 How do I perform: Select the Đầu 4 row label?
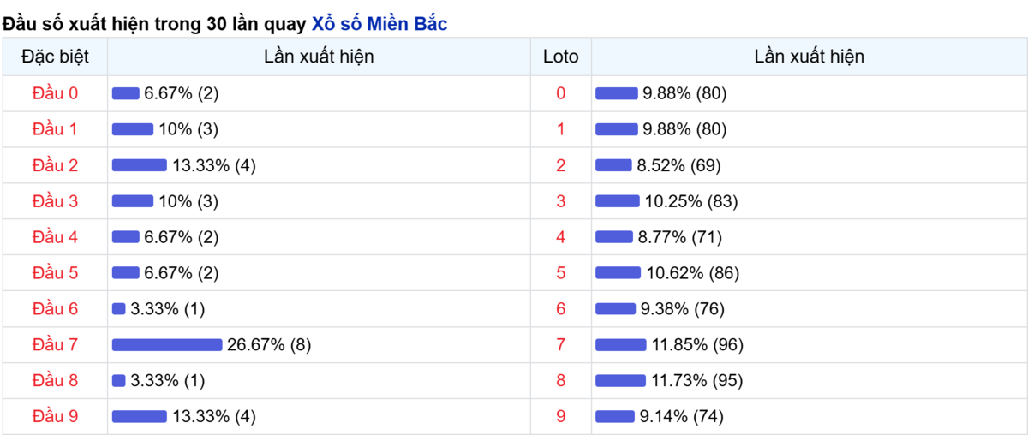point(55,237)
